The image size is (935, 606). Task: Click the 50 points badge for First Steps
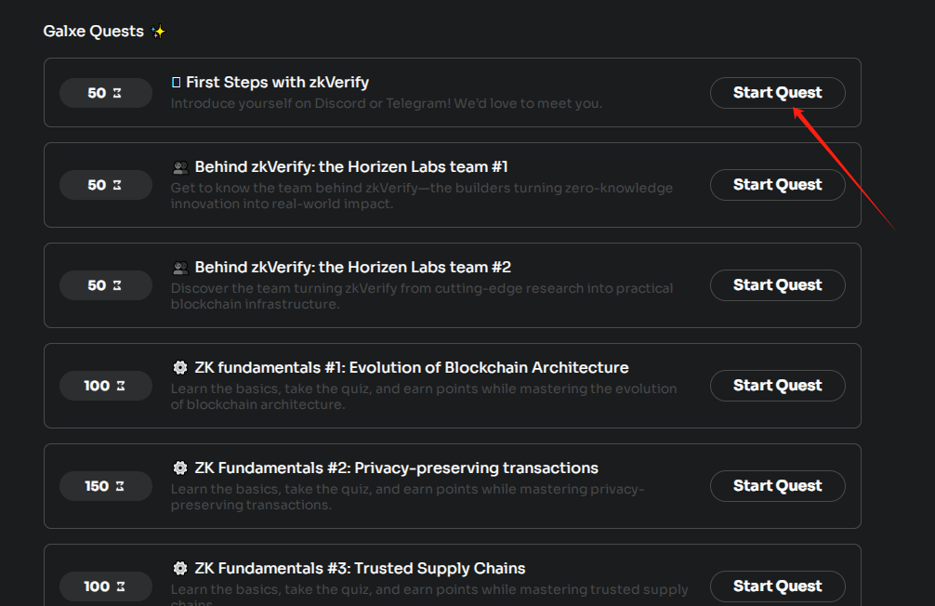point(106,93)
